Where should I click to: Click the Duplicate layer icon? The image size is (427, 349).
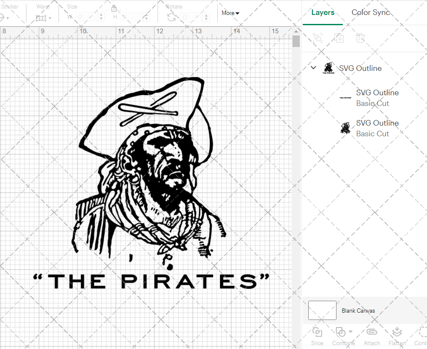coord(339,38)
